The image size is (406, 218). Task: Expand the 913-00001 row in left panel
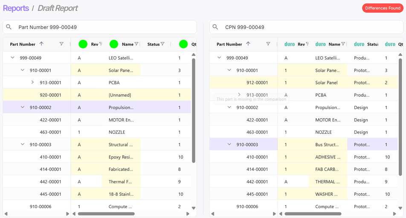click(33, 83)
